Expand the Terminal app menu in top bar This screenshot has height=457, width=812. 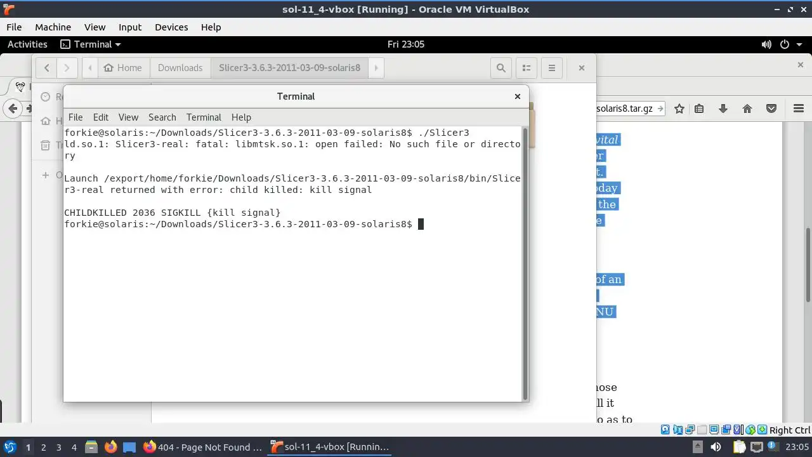click(91, 44)
